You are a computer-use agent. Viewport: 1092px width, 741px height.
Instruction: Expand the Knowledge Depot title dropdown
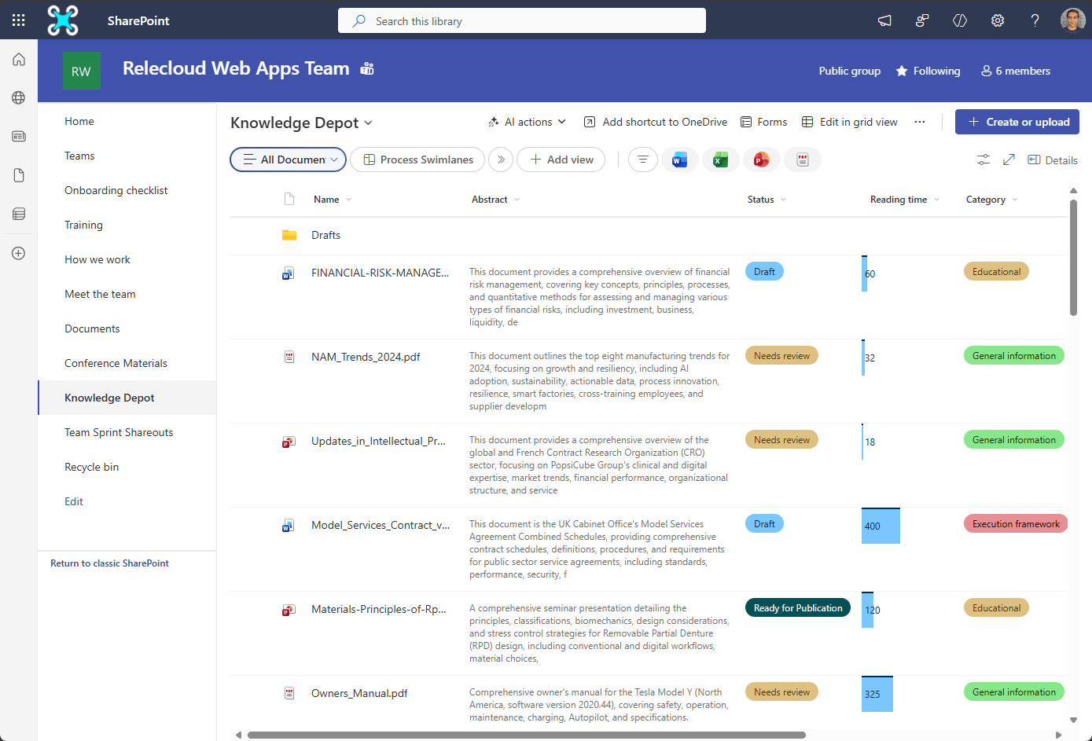click(x=366, y=123)
